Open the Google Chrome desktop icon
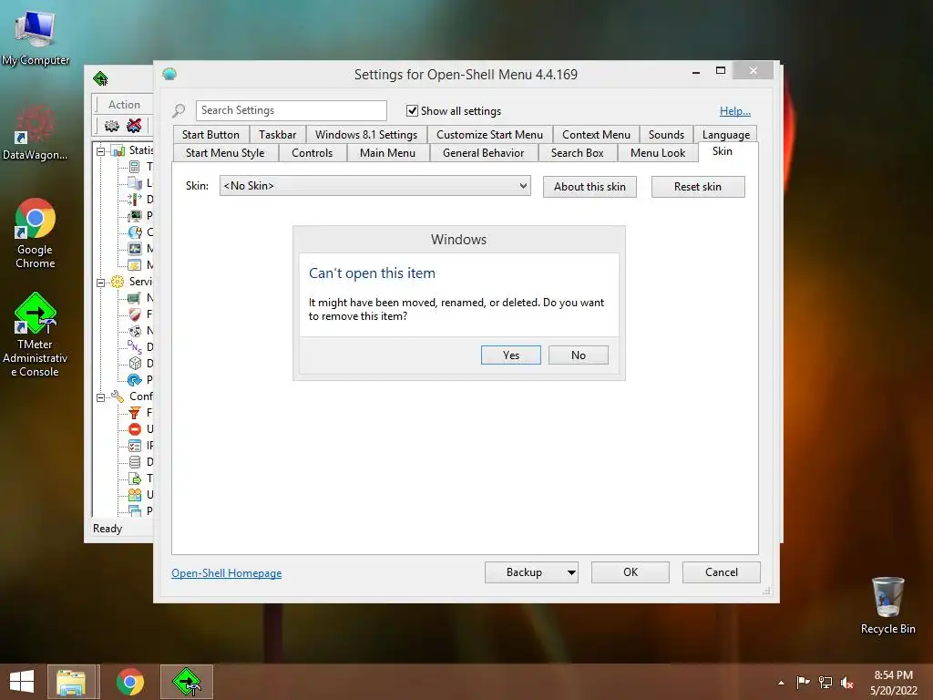This screenshot has height=700, width=933. (36, 233)
